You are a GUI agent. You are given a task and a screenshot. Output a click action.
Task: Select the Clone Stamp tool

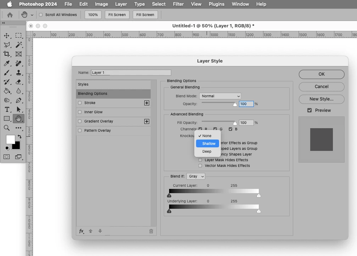[18, 72]
